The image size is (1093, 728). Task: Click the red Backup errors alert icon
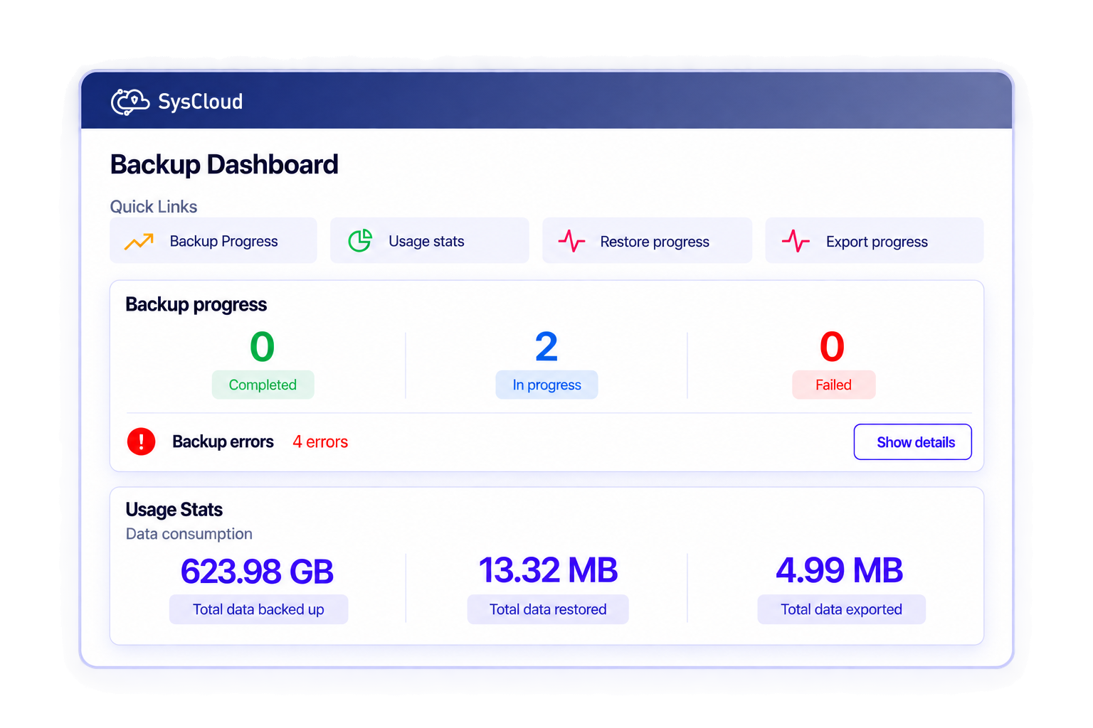141,441
